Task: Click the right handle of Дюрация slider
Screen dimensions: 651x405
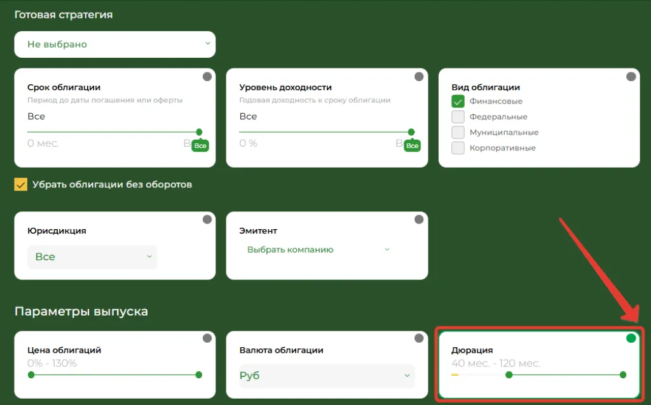Action: point(623,375)
